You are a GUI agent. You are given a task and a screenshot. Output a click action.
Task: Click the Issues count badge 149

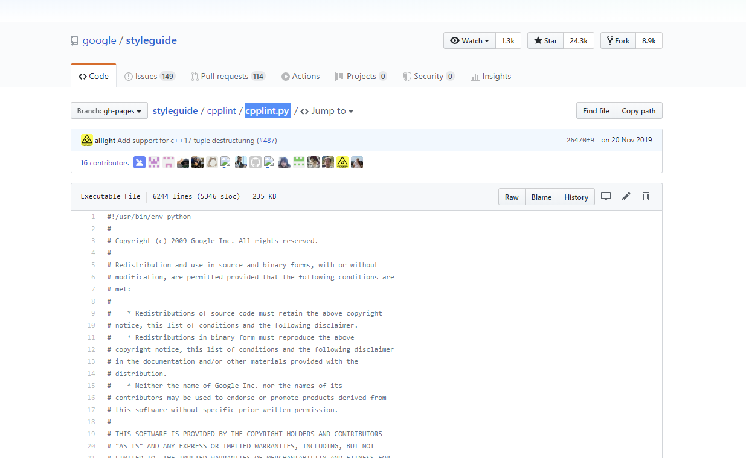pyautogui.click(x=167, y=77)
